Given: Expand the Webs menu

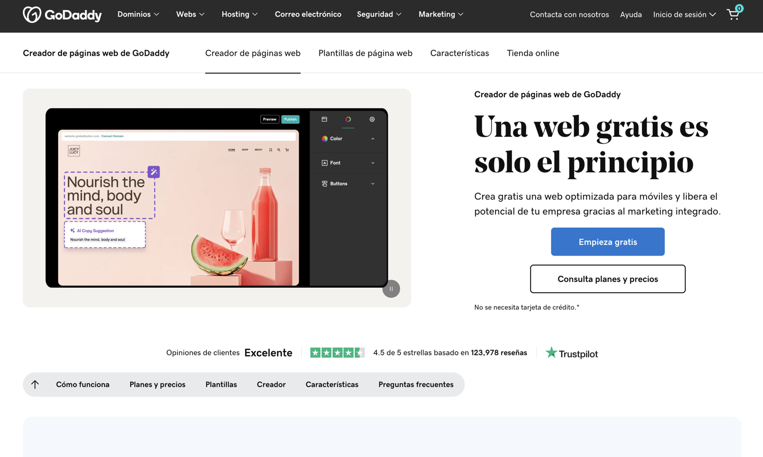Looking at the screenshot, I should (190, 15).
